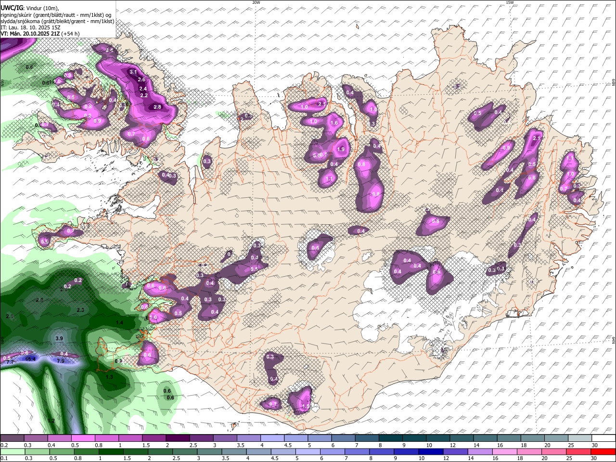The height and width of the screenshot is (462, 616).
Task: Pick the deep blue swatch labeled 10 in the rain legend
Action: (x=431, y=451)
